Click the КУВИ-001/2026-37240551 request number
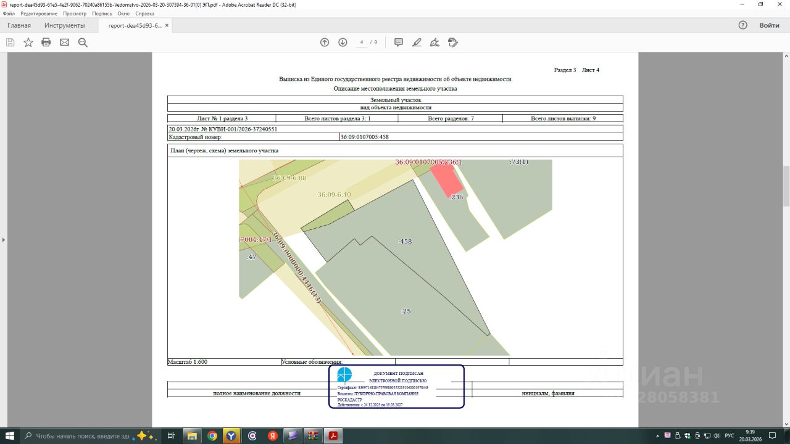This screenshot has height=444, width=790. click(x=243, y=129)
